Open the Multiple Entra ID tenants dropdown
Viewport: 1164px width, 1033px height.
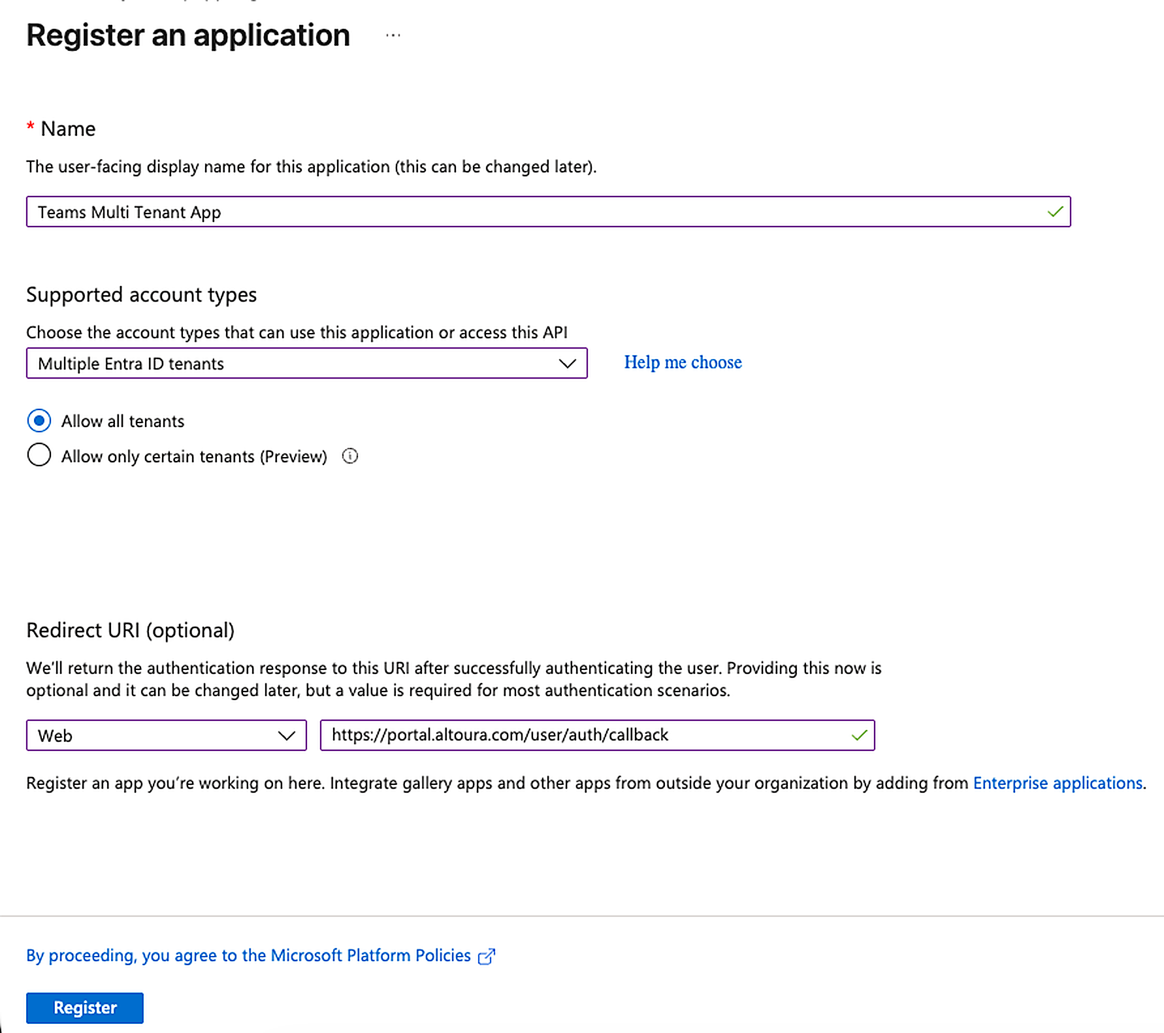point(306,363)
